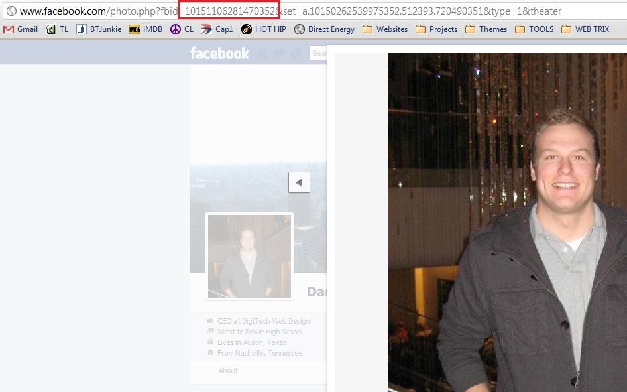627x392 pixels.
Task: Click the facebook logo
Action: pos(219,53)
